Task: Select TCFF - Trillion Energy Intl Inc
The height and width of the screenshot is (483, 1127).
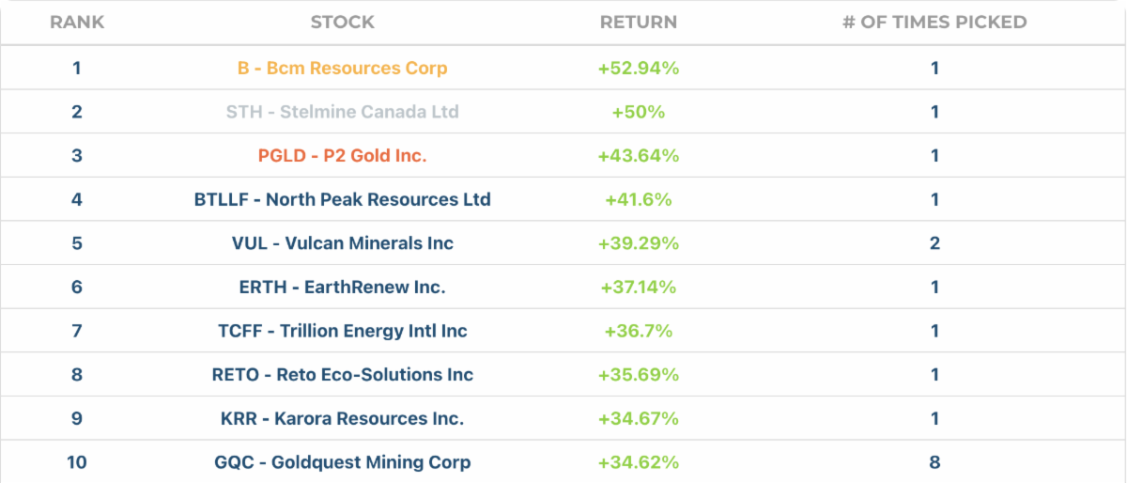Action: (342, 331)
